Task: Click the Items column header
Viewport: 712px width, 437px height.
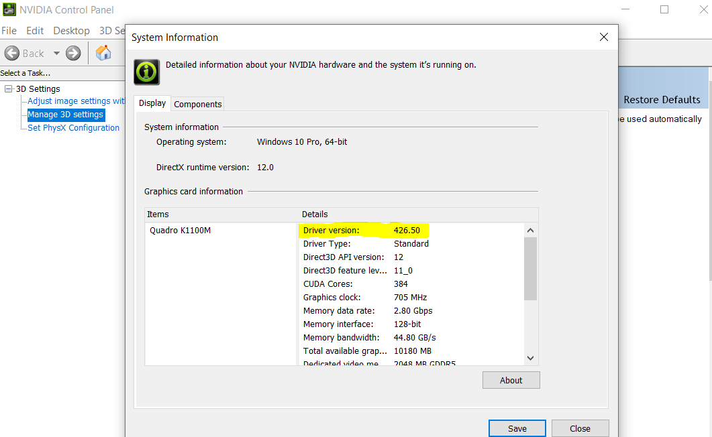Action: click(221, 214)
